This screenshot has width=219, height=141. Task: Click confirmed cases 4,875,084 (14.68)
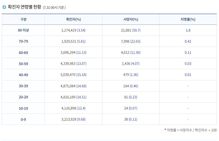tap(74, 86)
